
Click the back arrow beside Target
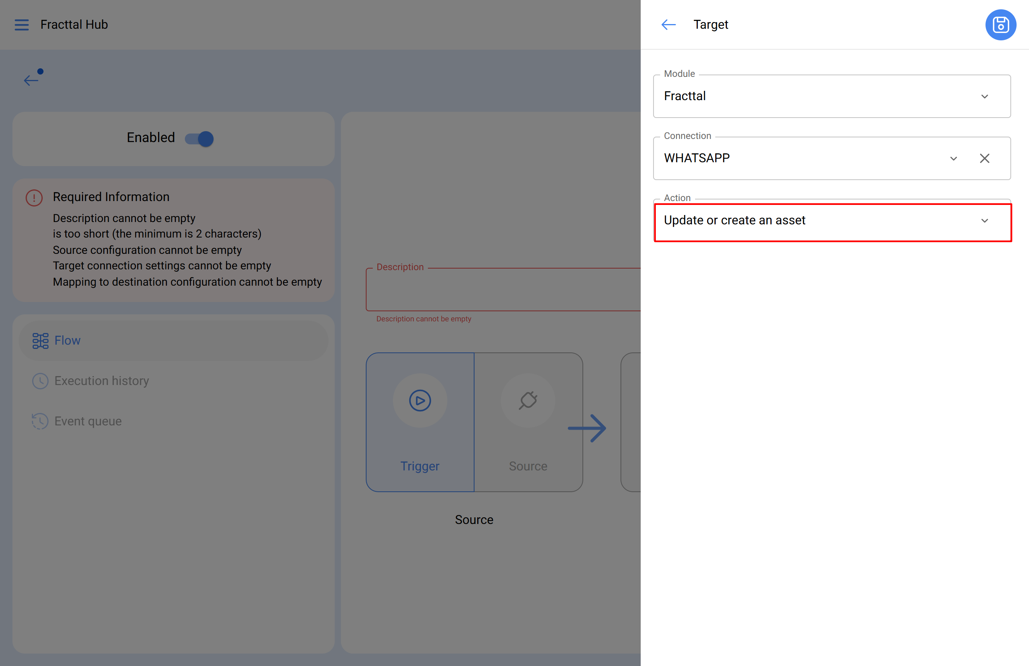point(668,24)
